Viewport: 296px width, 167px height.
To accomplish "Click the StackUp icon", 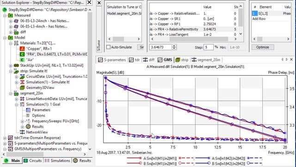I will click(16, 65).
